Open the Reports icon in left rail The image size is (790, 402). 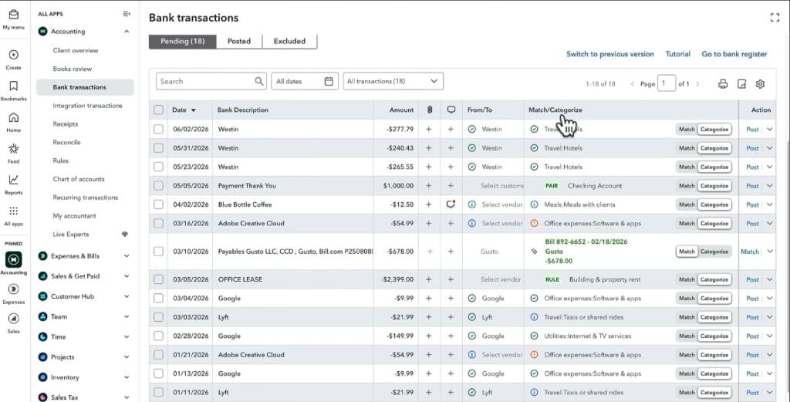[x=14, y=184]
